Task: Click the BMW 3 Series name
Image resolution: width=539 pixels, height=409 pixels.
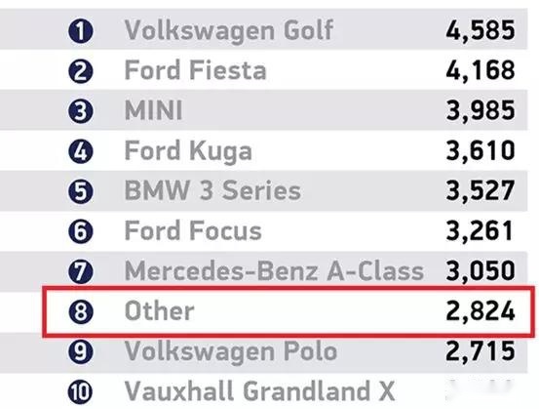Action: point(212,190)
